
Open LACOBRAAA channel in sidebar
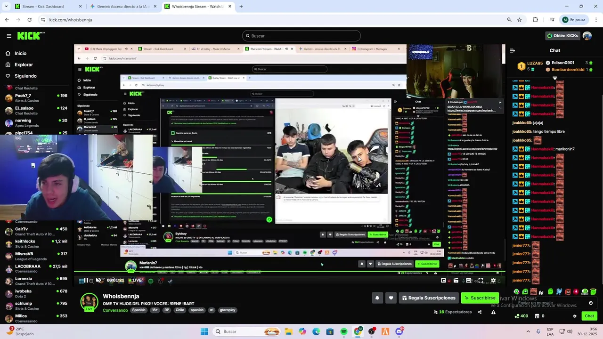click(35, 268)
